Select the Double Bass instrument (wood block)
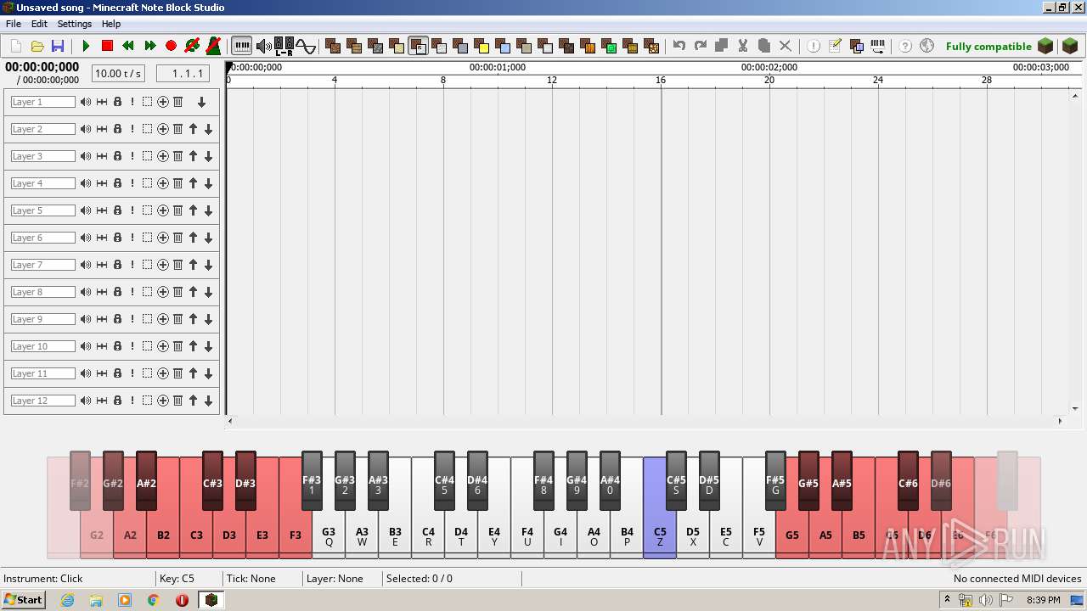The image size is (1087, 611). click(354, 46)
